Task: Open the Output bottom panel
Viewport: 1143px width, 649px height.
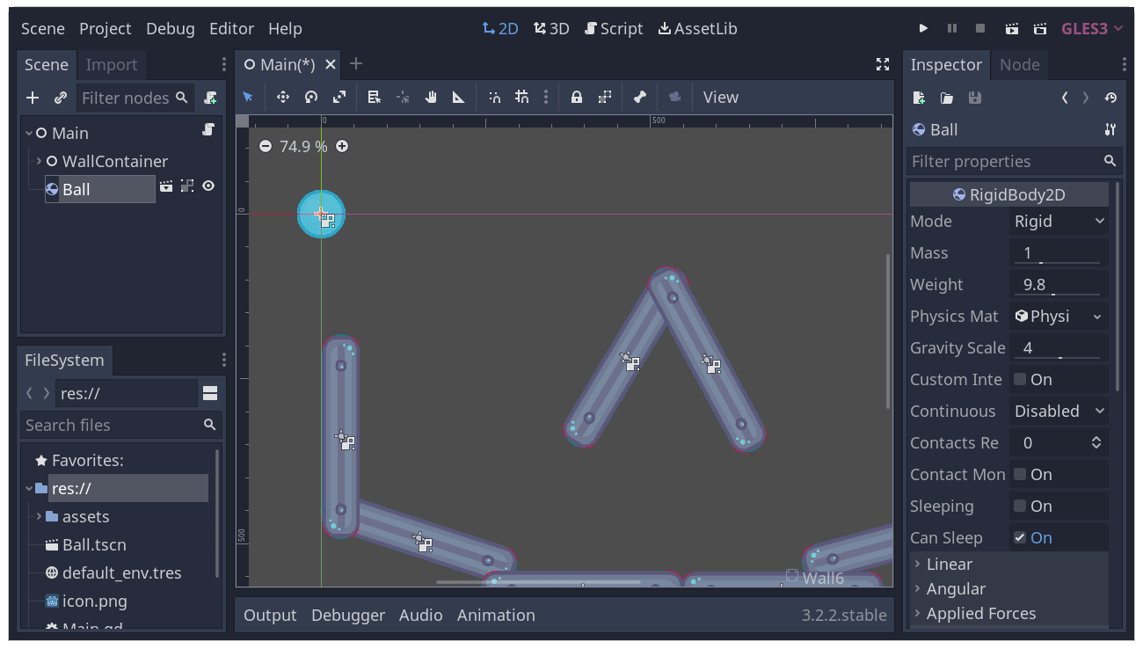Action: pos(270,616)
